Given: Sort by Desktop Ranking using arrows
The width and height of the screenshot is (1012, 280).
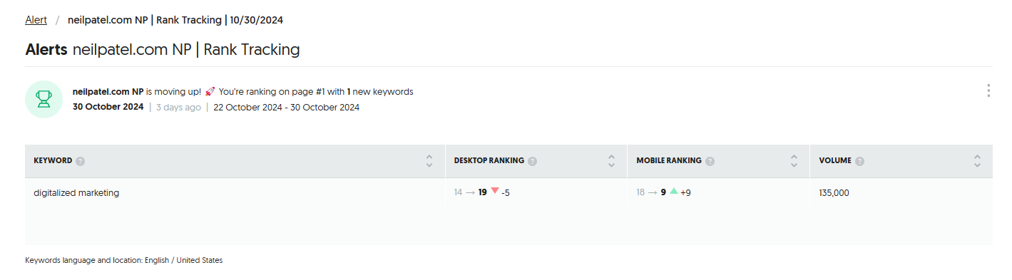Looking at the screenshot, I should [611, 161].
